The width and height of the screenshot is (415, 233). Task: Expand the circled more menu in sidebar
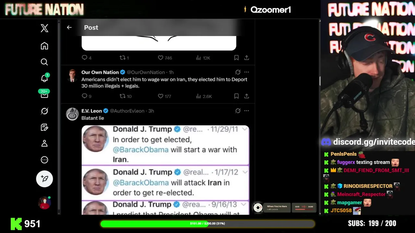click(x=44, y=160)
